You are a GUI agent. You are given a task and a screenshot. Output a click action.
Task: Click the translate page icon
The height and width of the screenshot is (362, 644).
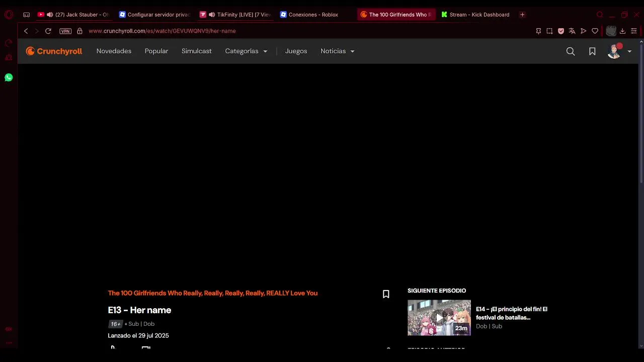pos(572,31)
